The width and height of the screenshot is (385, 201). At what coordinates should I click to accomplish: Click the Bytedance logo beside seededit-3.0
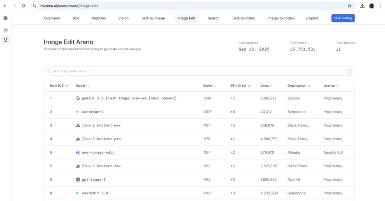78,193
